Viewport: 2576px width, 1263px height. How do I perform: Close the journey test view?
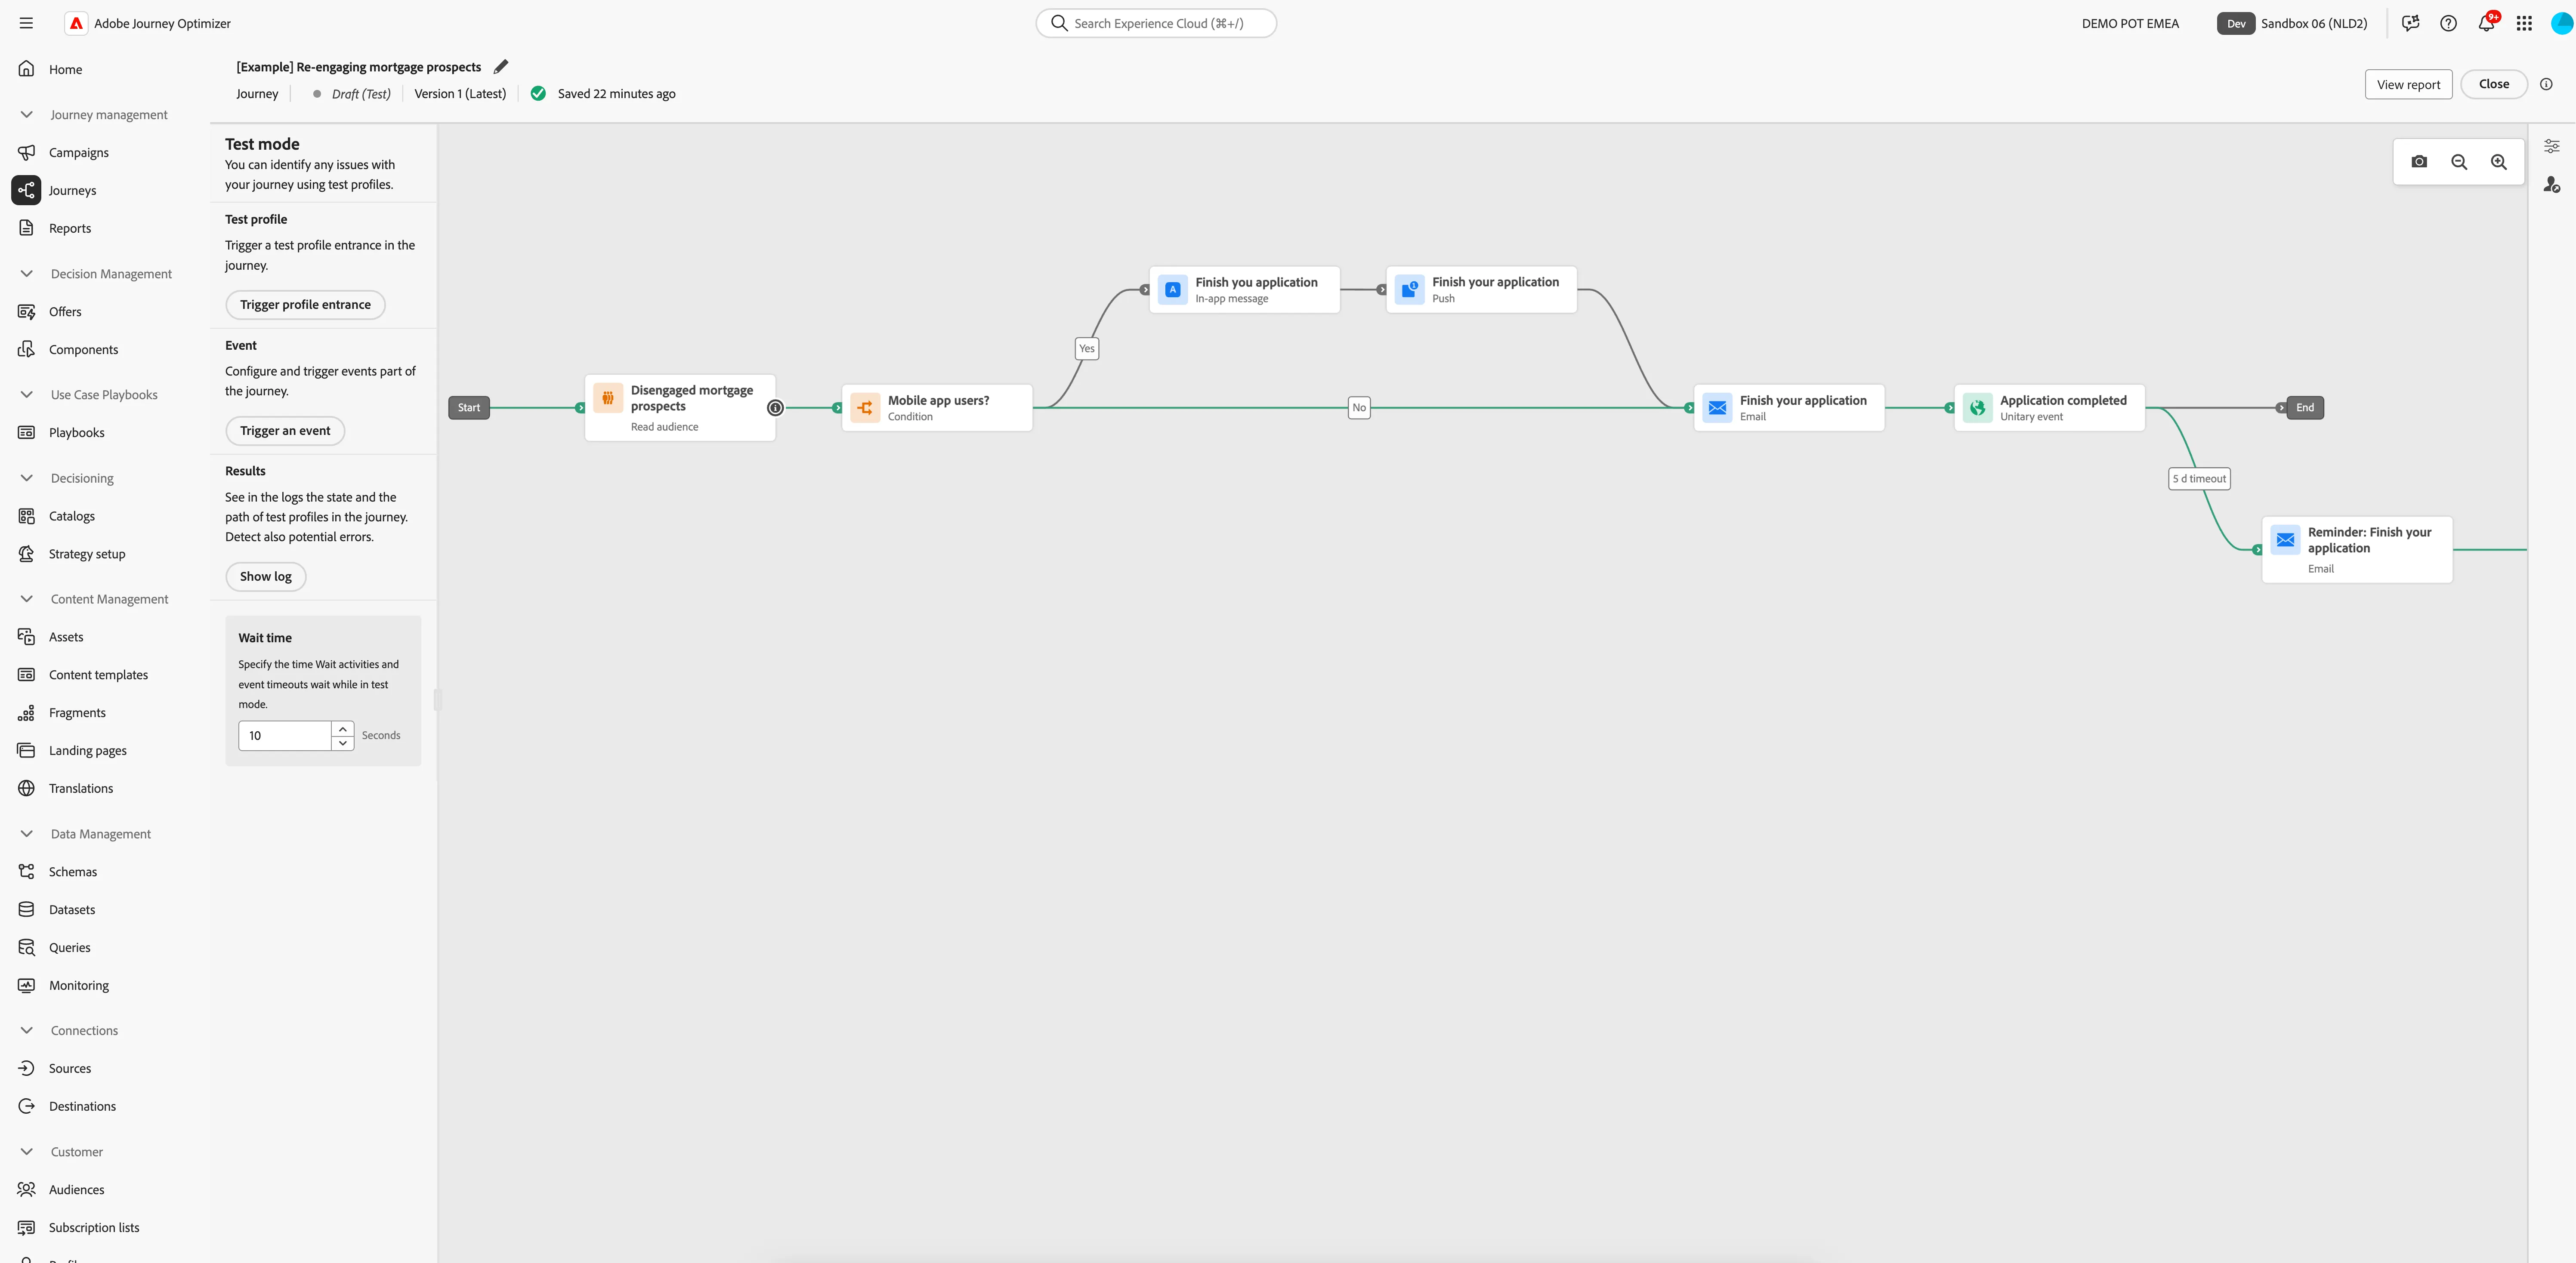click(x=2493, y=84)
